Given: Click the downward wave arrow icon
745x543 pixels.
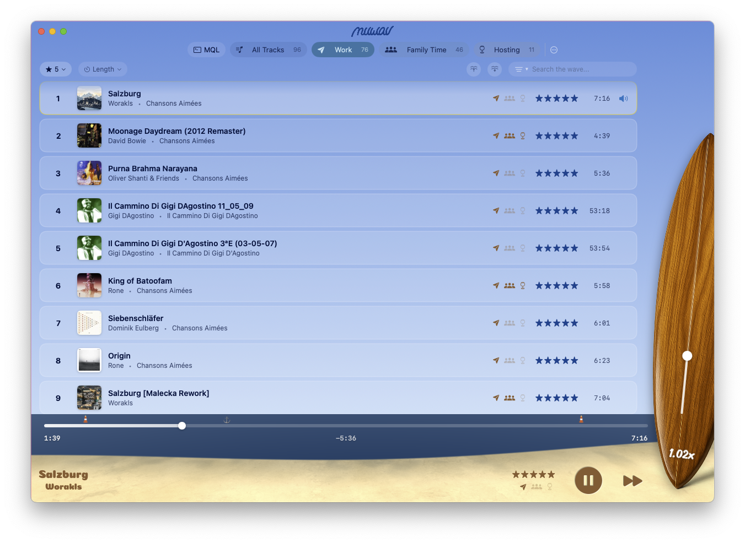Looking at the screenshot, I should coord(495,69).
